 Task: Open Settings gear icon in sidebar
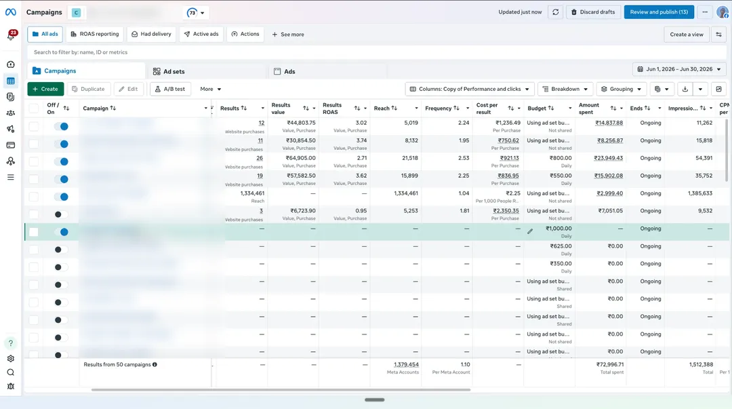(x=11, y=359)
